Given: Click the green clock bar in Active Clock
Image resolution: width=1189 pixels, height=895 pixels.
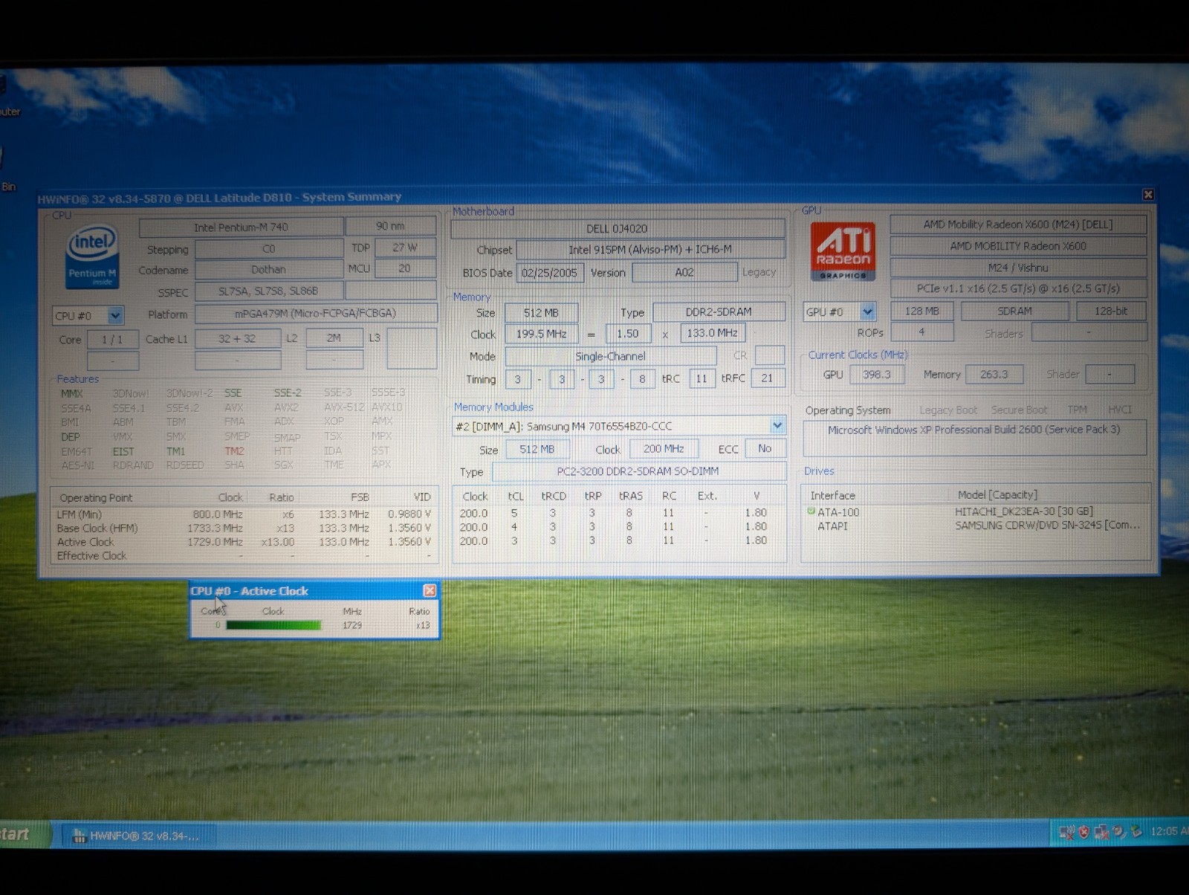Looking at the screenshot, I should coord(273,625).
